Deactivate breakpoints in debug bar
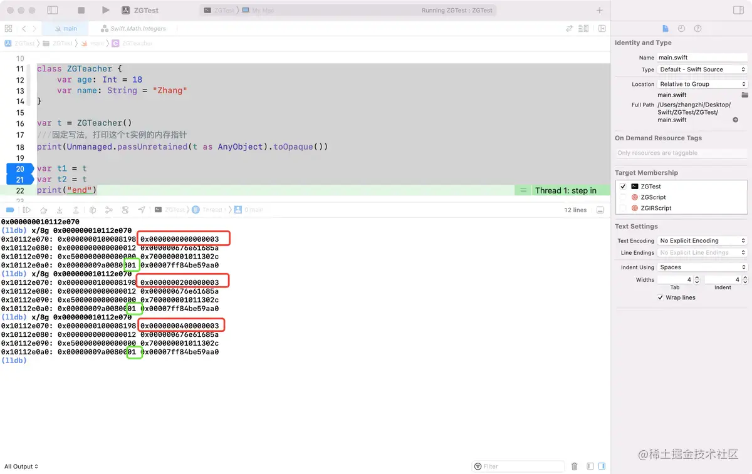Image resolution: width=752 pixels, height=474 pixels. (x=9, y=210)
